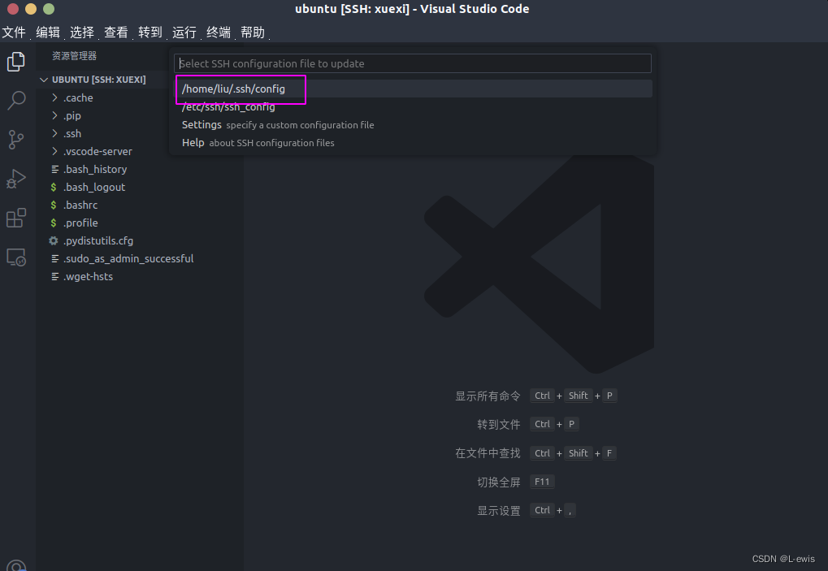Close the window with red button
This screenshot has width=828, height=571.
tap(13, 9)
